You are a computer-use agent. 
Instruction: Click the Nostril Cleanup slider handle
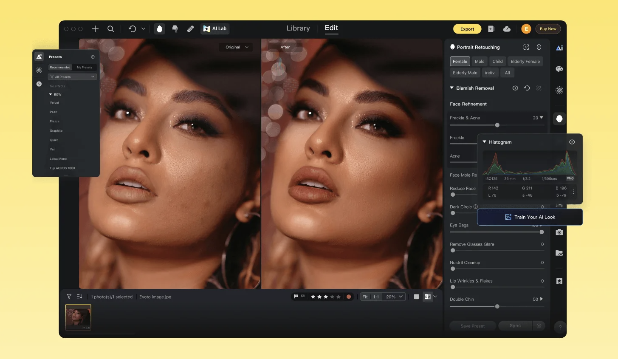click(453, 269)
